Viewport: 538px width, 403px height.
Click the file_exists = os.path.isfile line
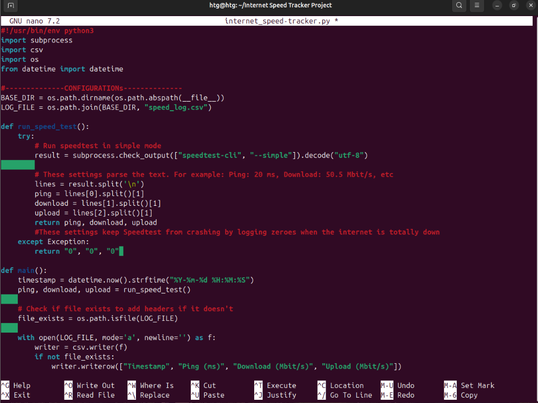tap(98, 319)
